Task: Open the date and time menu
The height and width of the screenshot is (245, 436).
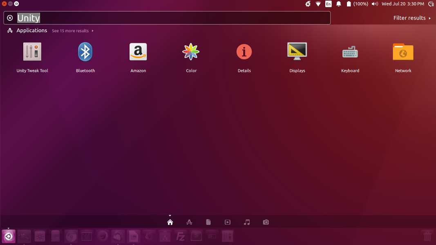Action: tap(402, 4)
